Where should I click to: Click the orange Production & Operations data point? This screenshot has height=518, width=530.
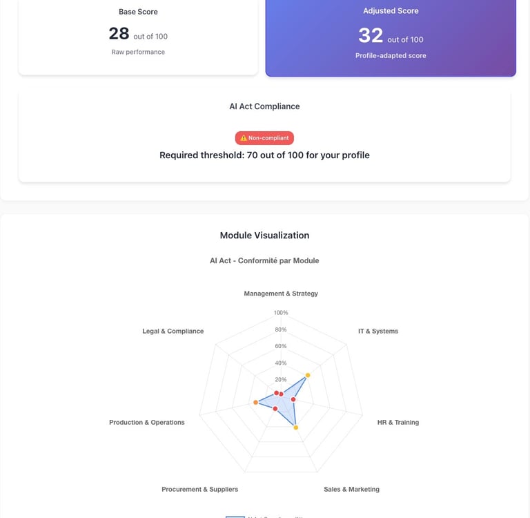pyautogui.click(x=255, y=402)
